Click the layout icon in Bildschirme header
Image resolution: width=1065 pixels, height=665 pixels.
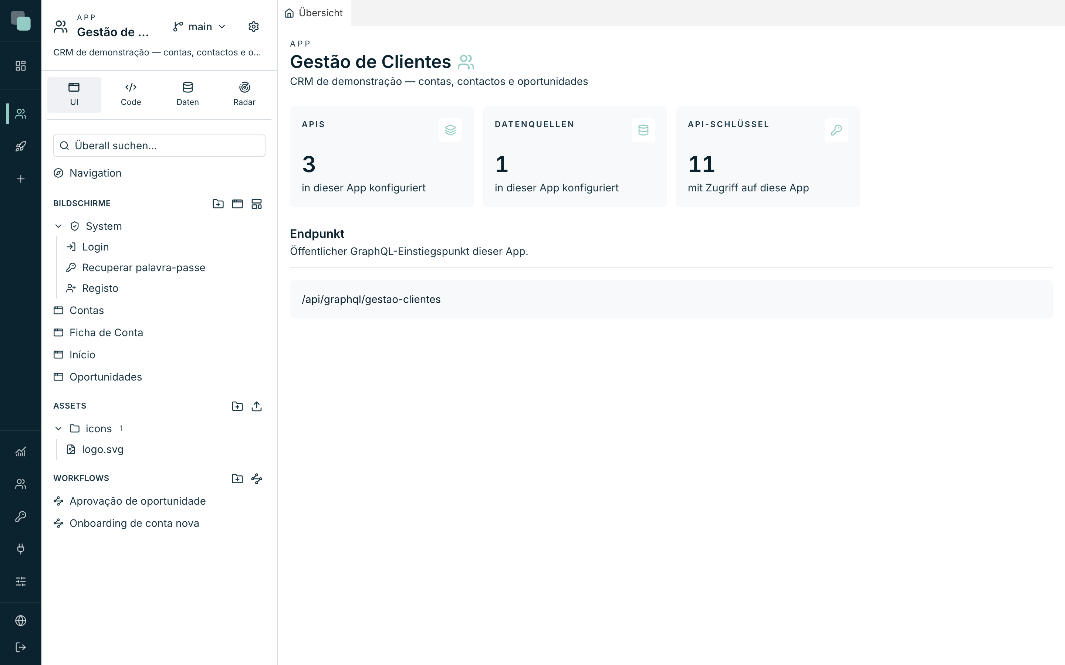257,204
